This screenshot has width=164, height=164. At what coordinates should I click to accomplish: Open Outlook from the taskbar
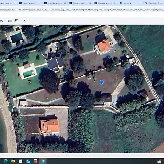(x=28, y=161)
